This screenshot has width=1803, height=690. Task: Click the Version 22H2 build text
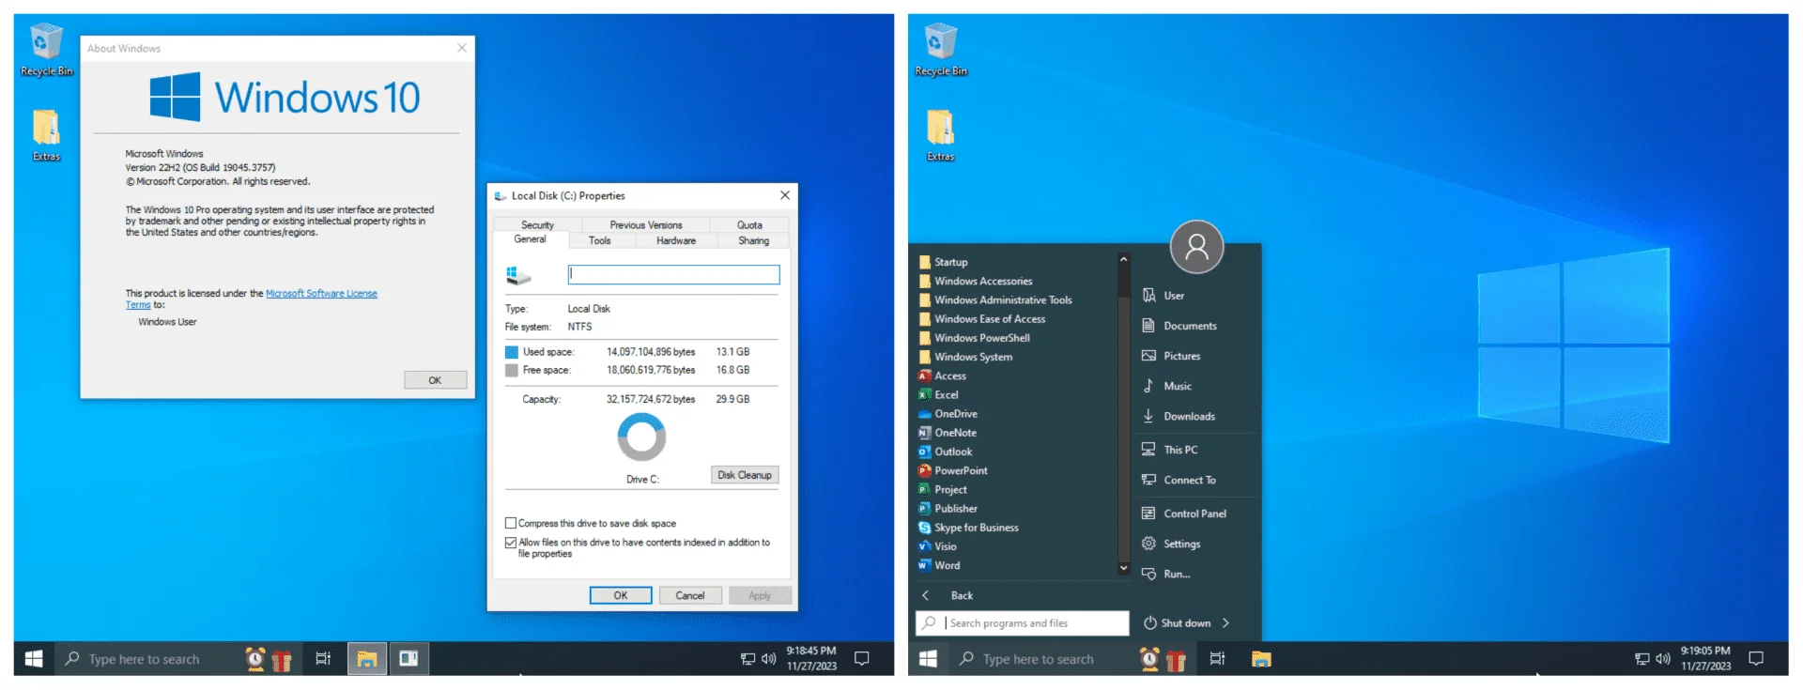click(x=201, y=167)
